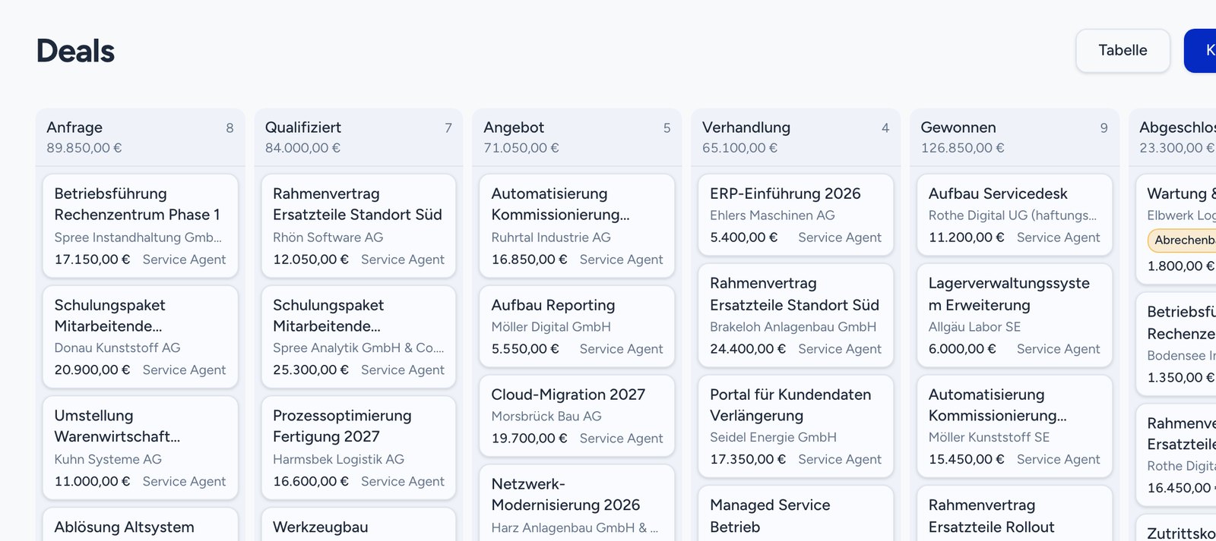Open the Ablösung Altsystem deal card
This screenshot has width=1216, height=541.
click(x=141, y=524)
